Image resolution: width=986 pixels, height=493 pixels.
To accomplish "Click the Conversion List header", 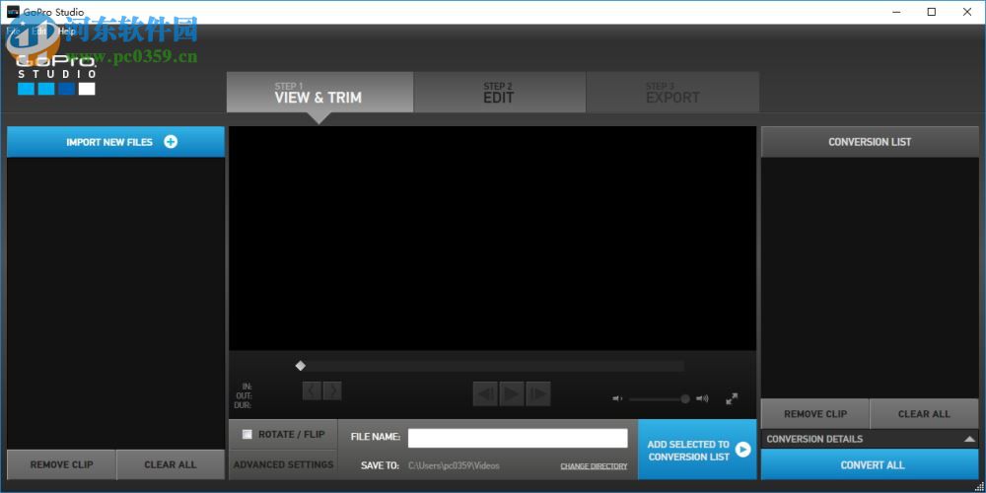I will [x=870, y=141].
